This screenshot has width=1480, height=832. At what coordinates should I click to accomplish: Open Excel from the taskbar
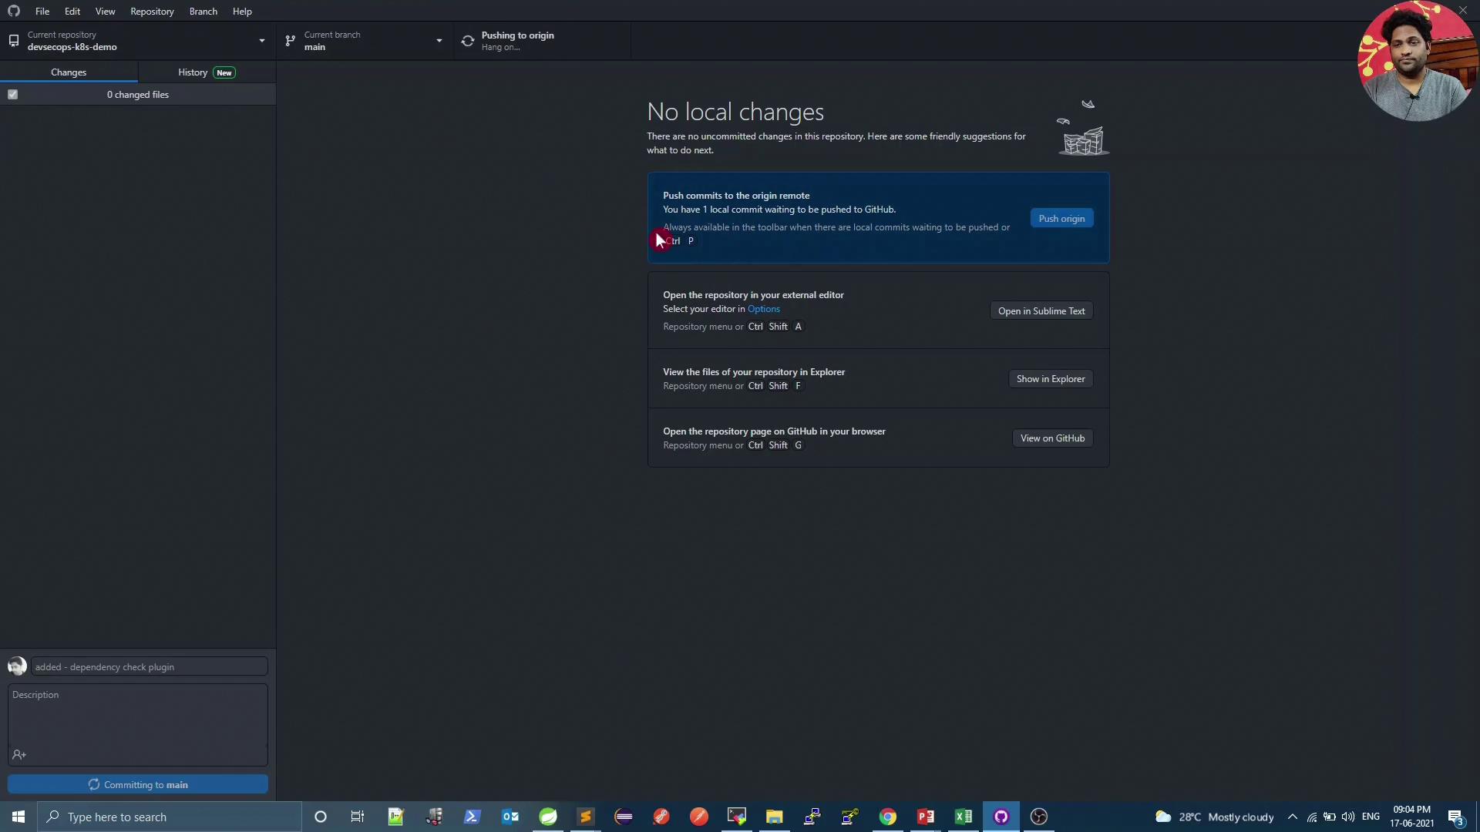click(963, 817)
